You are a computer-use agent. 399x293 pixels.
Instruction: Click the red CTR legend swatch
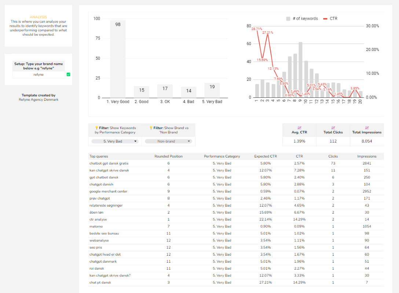point(325,19)
